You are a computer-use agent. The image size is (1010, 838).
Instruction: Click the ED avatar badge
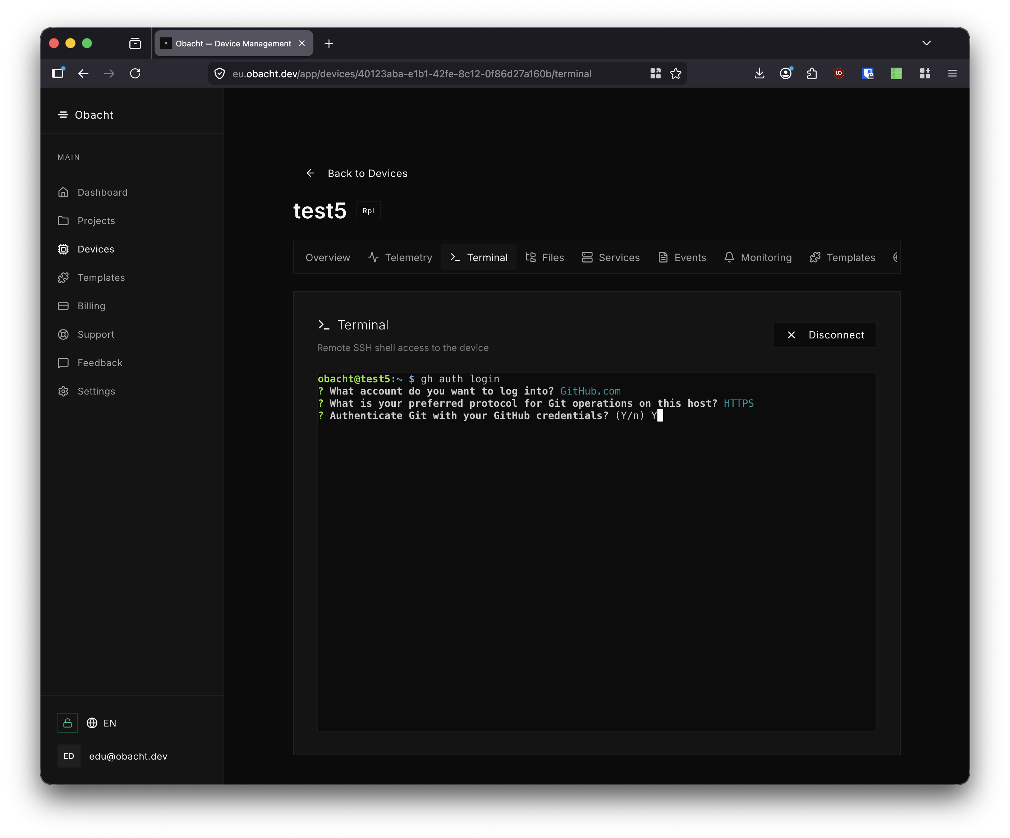pyautogui.click(x=69, y=756)
